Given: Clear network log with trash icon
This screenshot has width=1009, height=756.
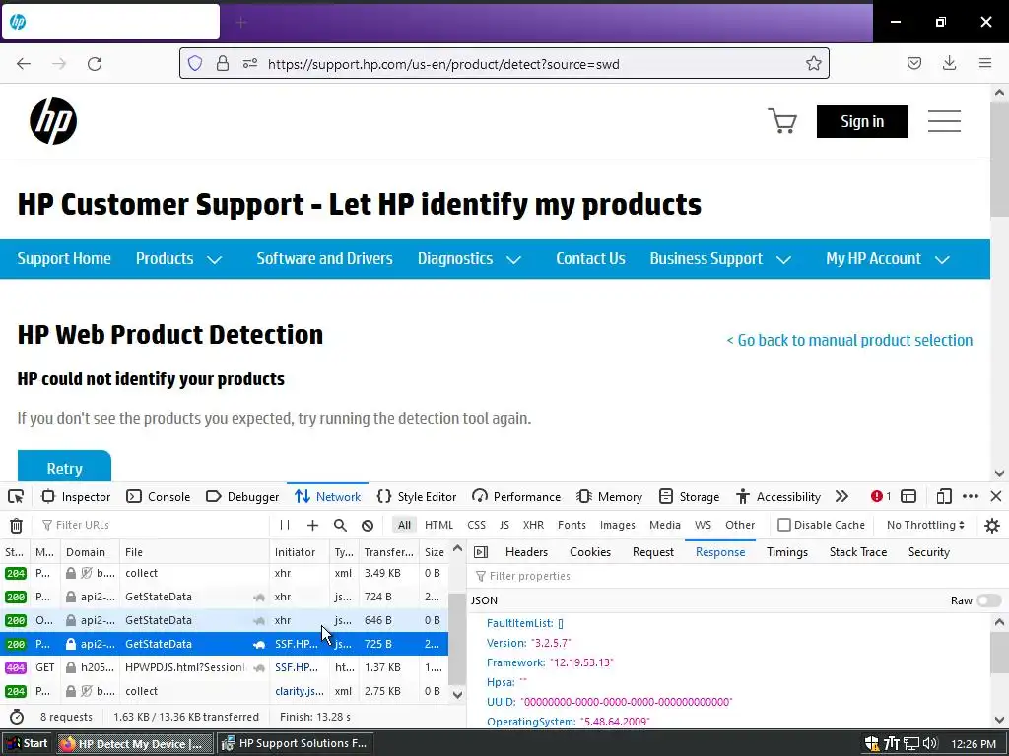Looking at the screenshot, I should [16, 526].
